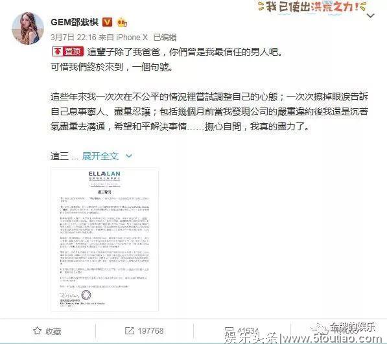Click the 来自 iPhone X source link
The image size is (387, 344).
point(123,37)
